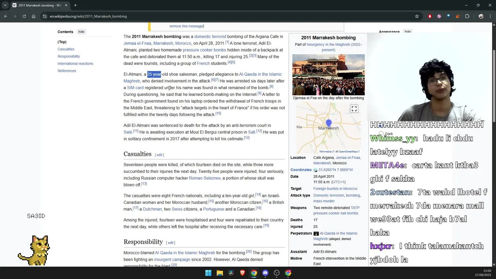Open the Djemaa el Fna photo thumbnail
This screenshot has height=279, width=496.
(x=328, y=75)
